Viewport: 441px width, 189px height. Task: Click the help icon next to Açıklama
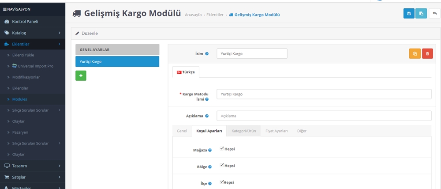207,116
